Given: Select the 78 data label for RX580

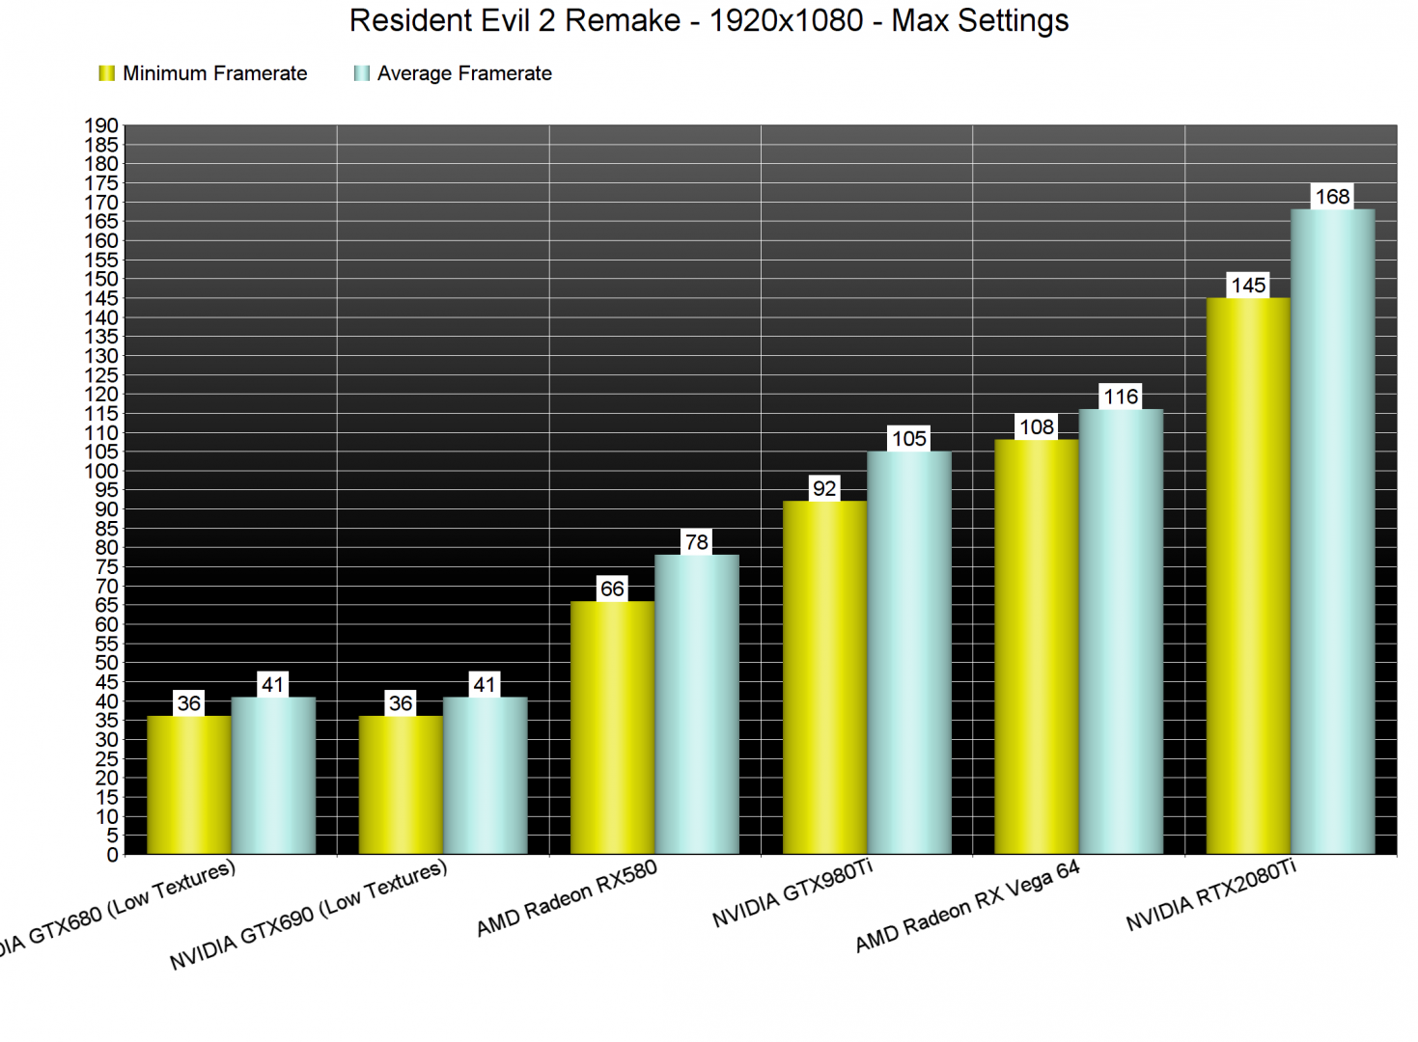Looking at the screenshot, I should click(x=696, y=542).
